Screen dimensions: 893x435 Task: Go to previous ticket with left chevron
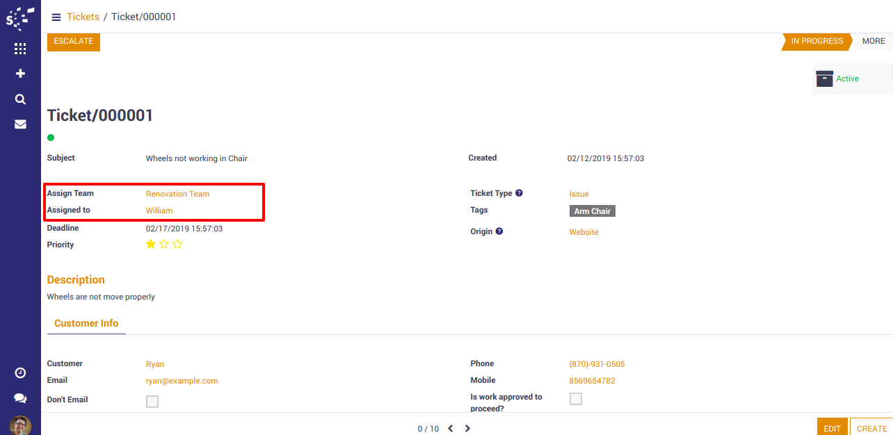click(x=450, y=429)
